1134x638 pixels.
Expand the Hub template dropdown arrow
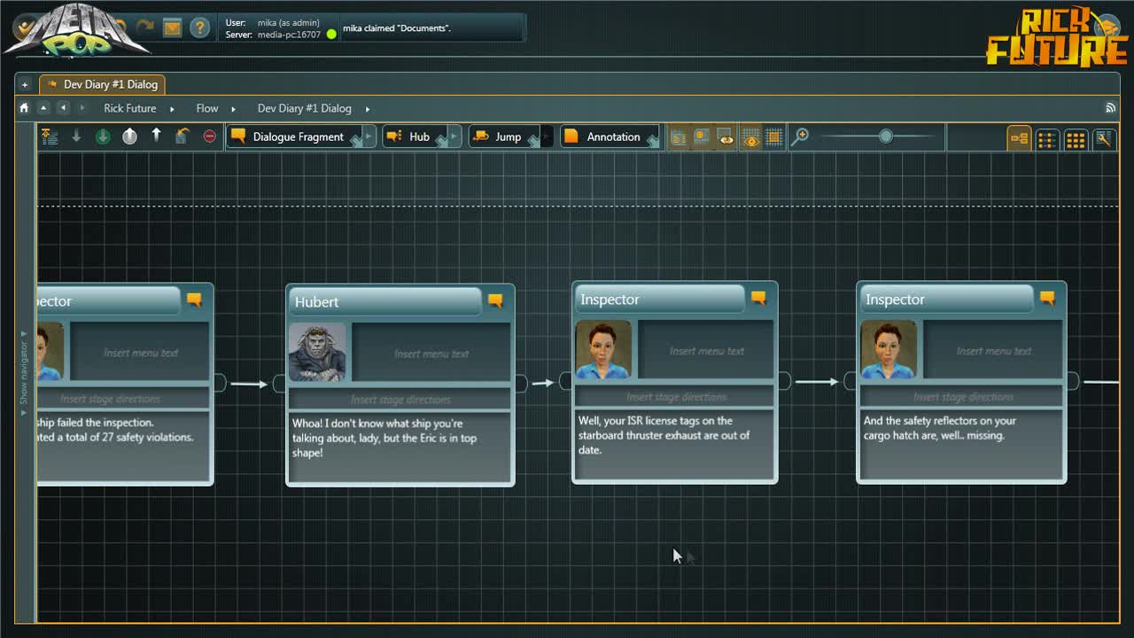454,136
